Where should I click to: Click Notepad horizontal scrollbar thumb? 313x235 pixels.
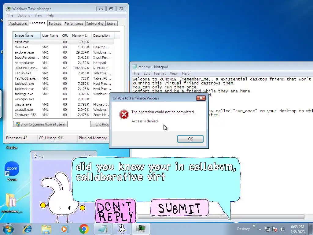[x=221, y=216]
